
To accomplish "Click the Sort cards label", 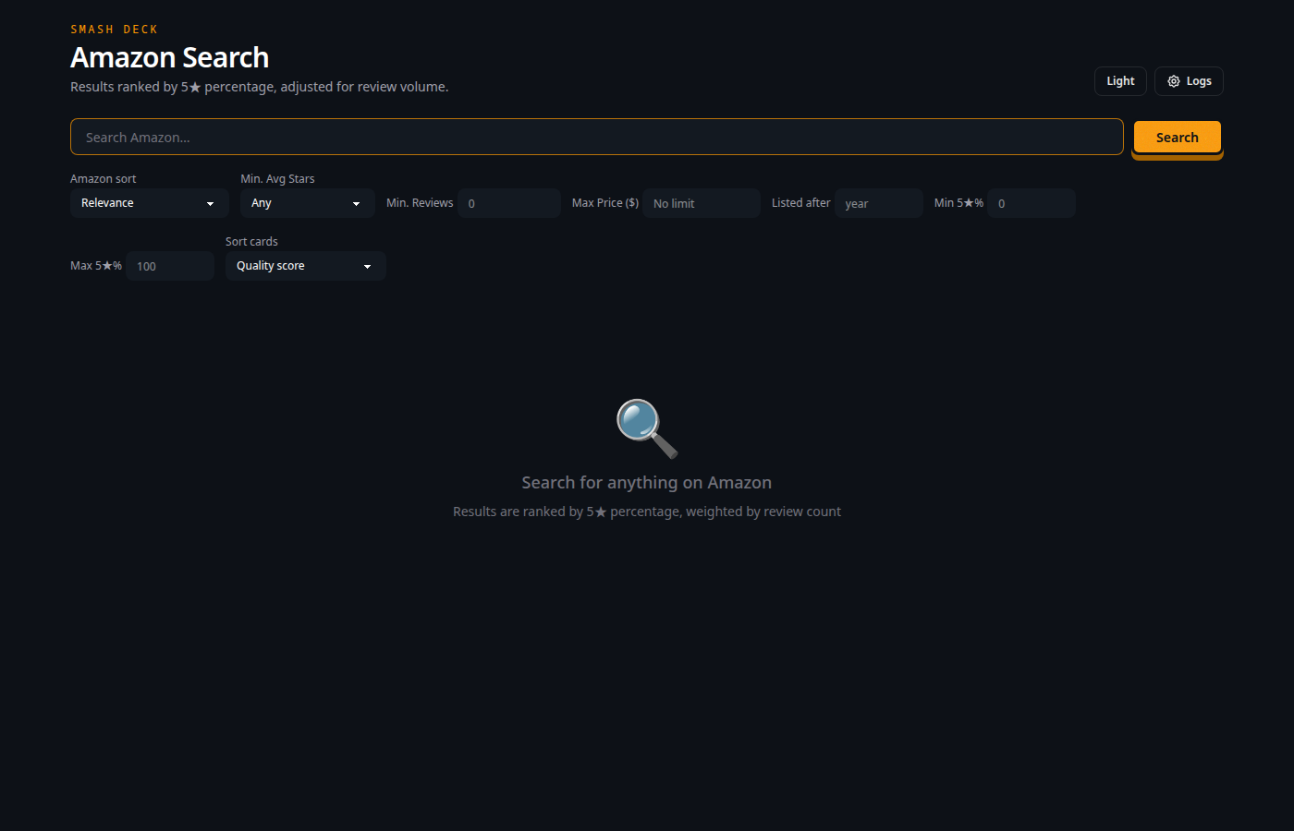I will [x=251, y=242].
